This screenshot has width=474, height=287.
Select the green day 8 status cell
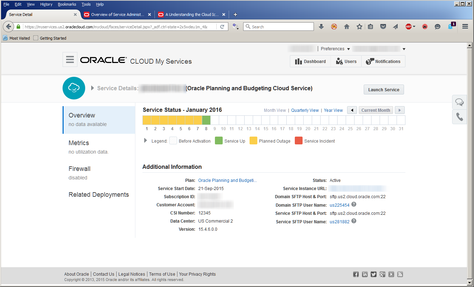coord(206,120)
